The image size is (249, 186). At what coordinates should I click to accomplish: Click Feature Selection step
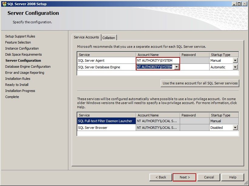18,42
